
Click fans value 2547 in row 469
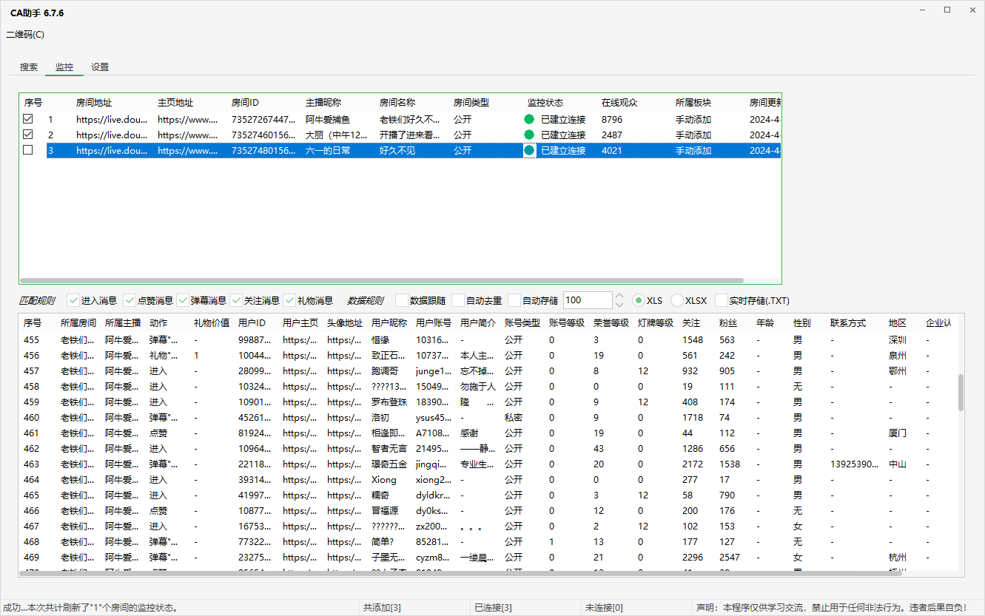coord(730,558)
